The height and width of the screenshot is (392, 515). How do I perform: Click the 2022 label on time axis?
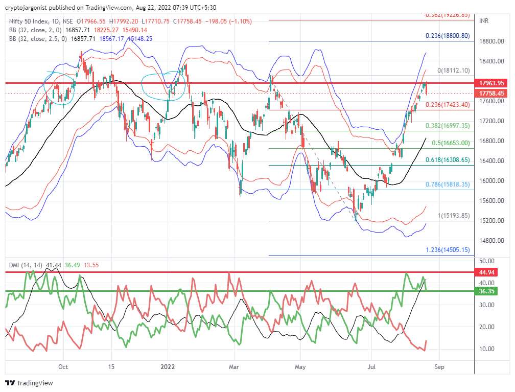click(168, 366)
